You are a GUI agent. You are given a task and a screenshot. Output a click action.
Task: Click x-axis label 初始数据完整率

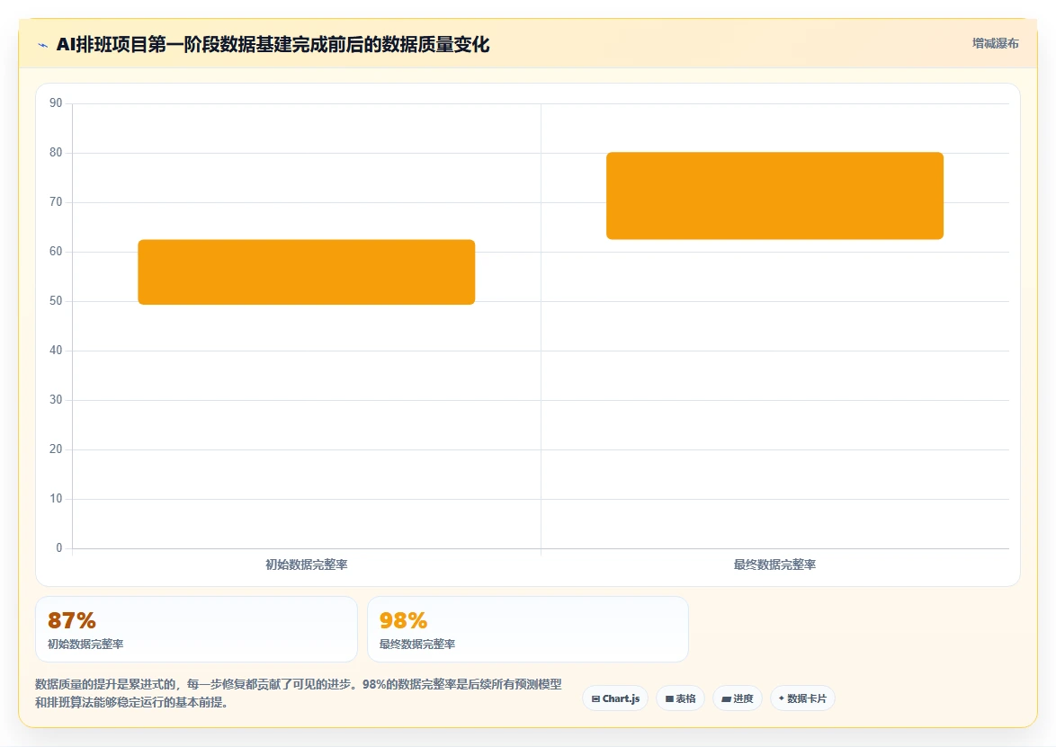307,565
